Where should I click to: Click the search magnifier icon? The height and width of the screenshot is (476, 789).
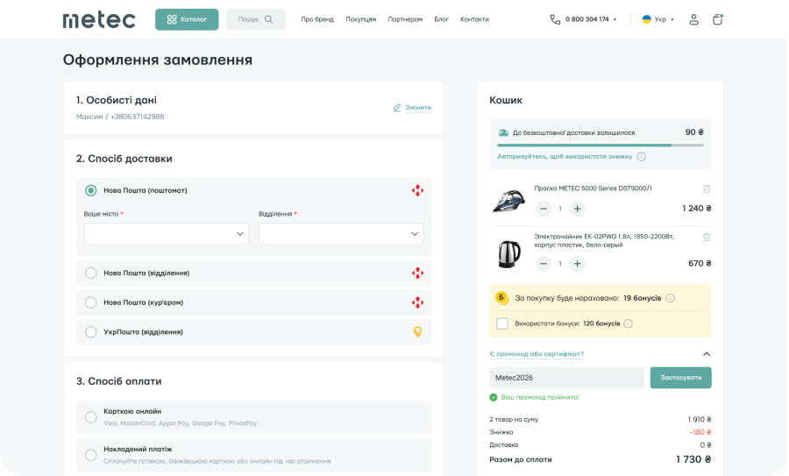[x=269, y=19]
